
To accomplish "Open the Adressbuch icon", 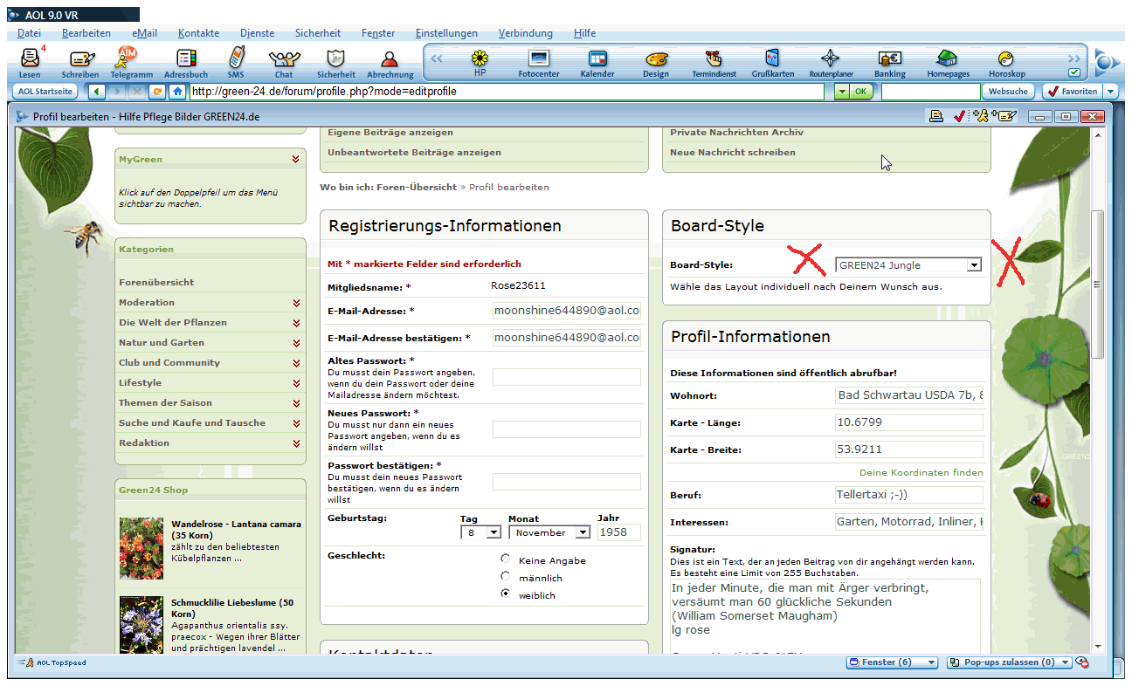I will click(185, 60).
